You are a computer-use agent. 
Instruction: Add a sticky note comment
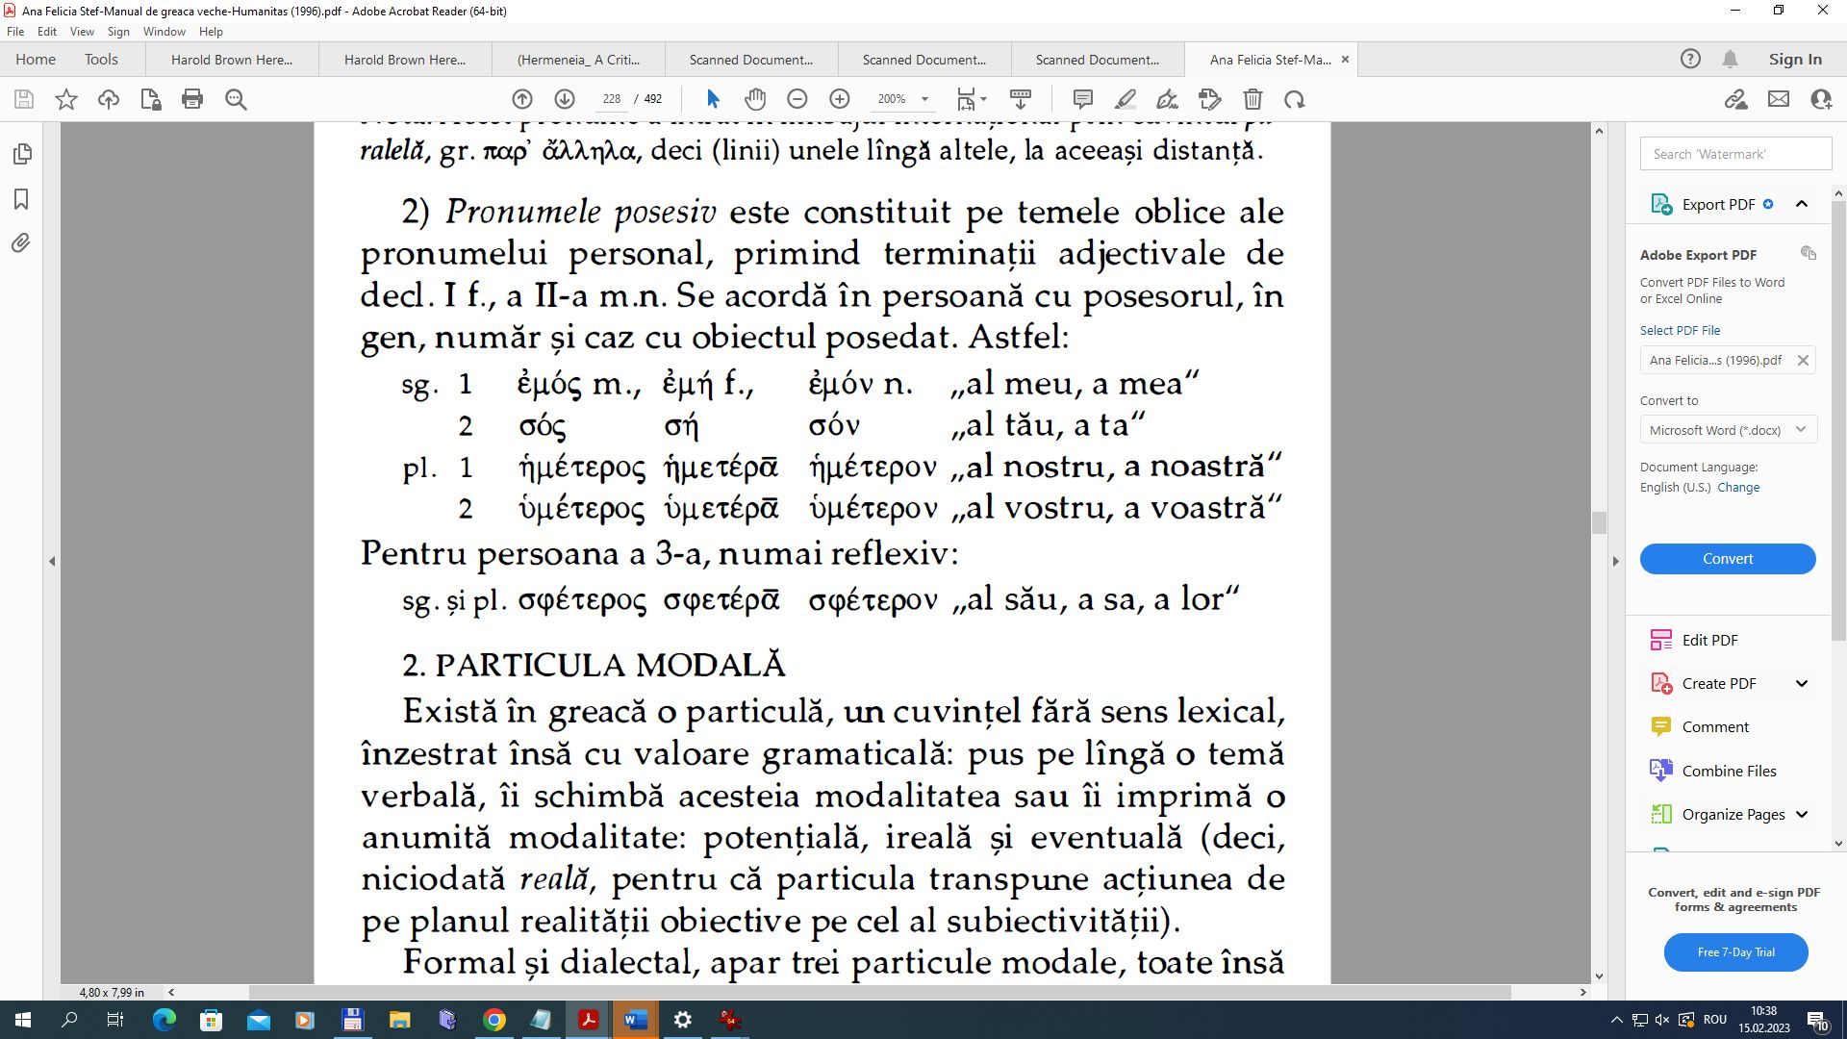pos(1083,99)
